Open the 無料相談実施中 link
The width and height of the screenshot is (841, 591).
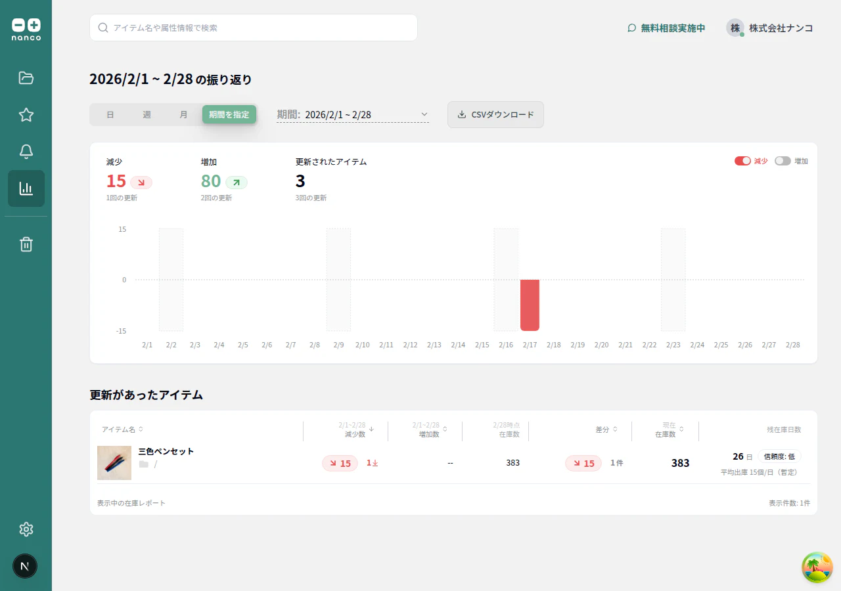(x=666, y=28)
